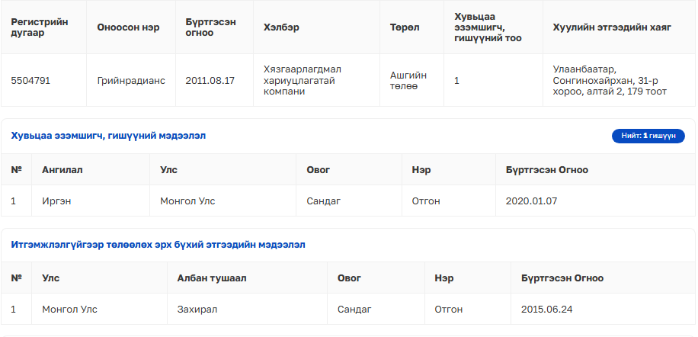Image resolution: width=698 pixels, height=337 pixels.
Task: Click the 'Ангилал' column header
Action: tap(62, 170)
